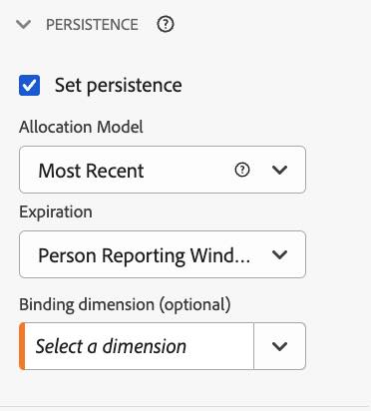Click the Set persistence label text
This screenshot has height=411, width=371.
pos(119,86)
